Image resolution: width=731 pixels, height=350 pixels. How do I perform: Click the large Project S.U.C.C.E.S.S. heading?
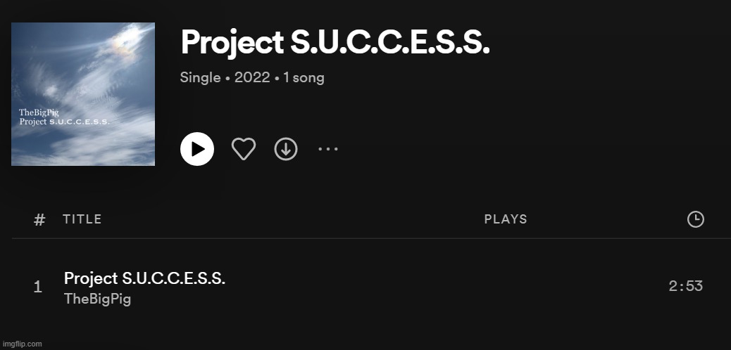(335, 42)
